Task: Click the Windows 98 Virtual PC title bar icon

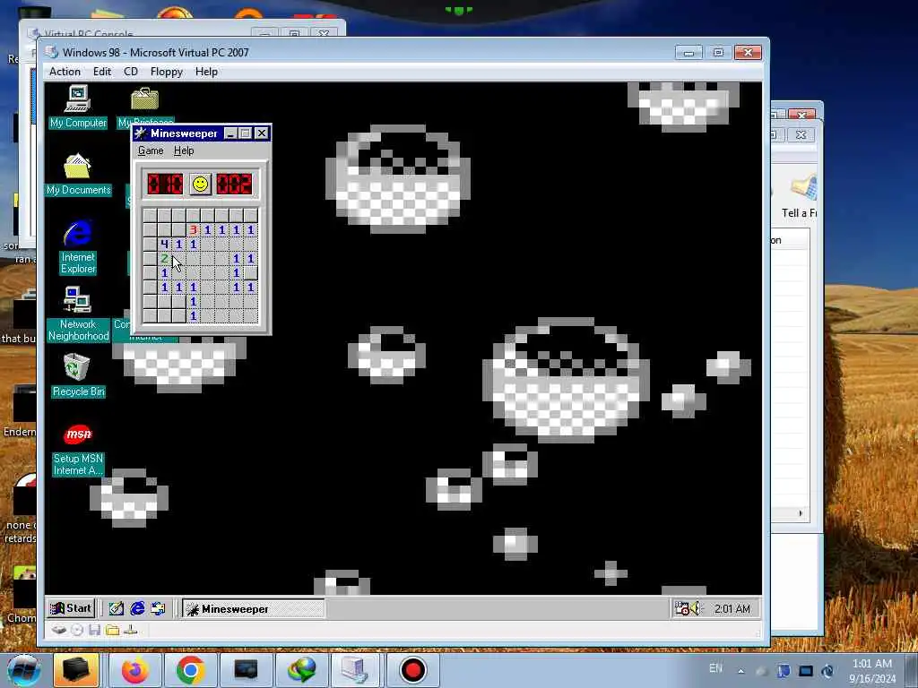Action: pos(52,52)
